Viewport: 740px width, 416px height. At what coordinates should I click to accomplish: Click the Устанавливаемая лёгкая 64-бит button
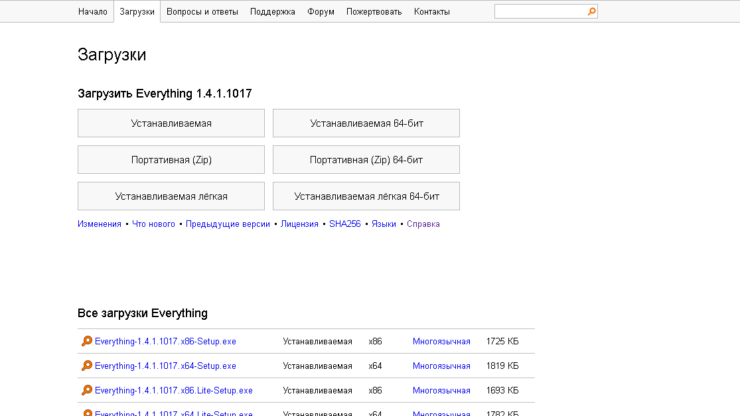coord(366,196)
